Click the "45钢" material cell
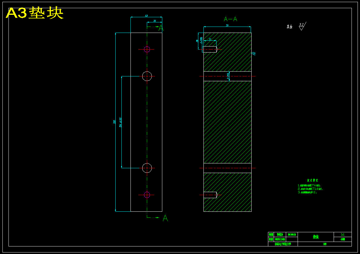Image resolution: width=360 pixels, height=254 pixels. pyautogui.click(x=342, y=239)
